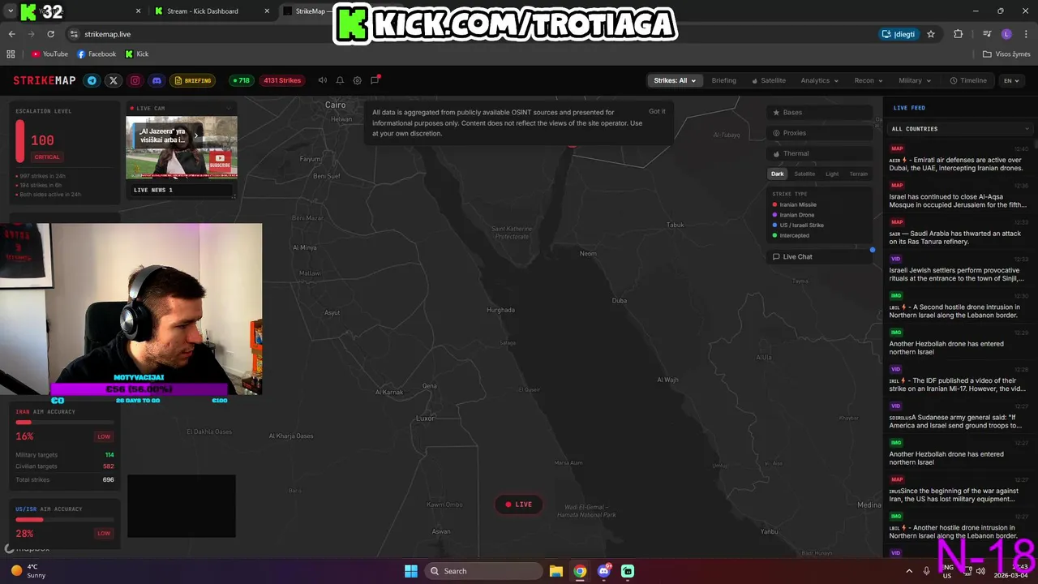
Task: Open Windows Start menu
Action: tap(411, 571)
